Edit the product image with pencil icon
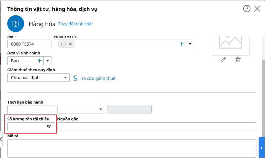The height and width of the screenshot is (158, 265). [224, 60]
